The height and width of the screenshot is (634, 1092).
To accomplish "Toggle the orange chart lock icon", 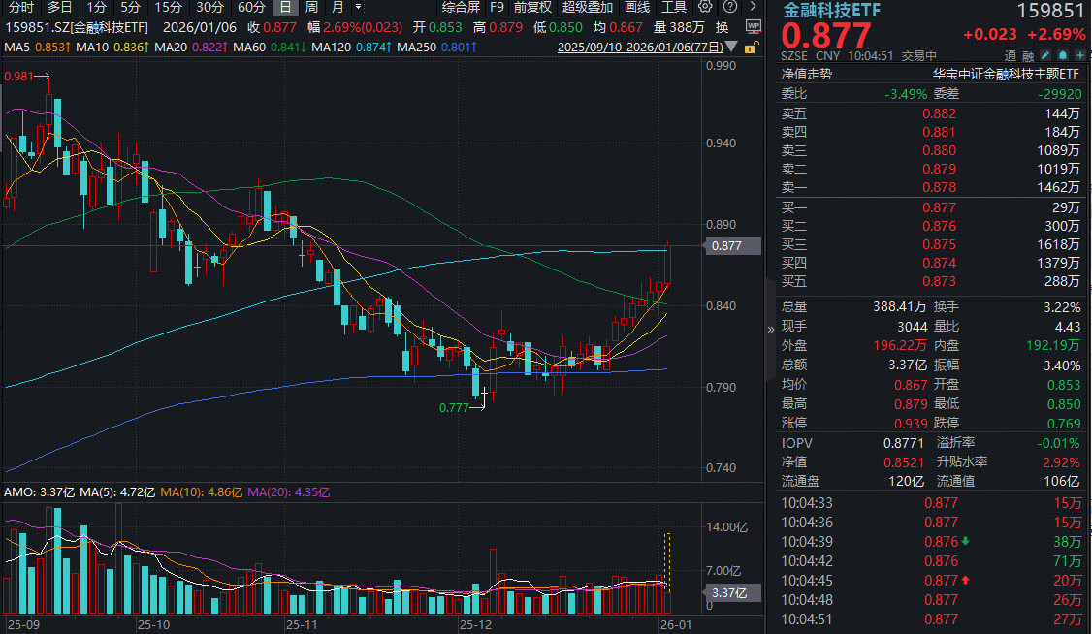I will tap(753, 47).
